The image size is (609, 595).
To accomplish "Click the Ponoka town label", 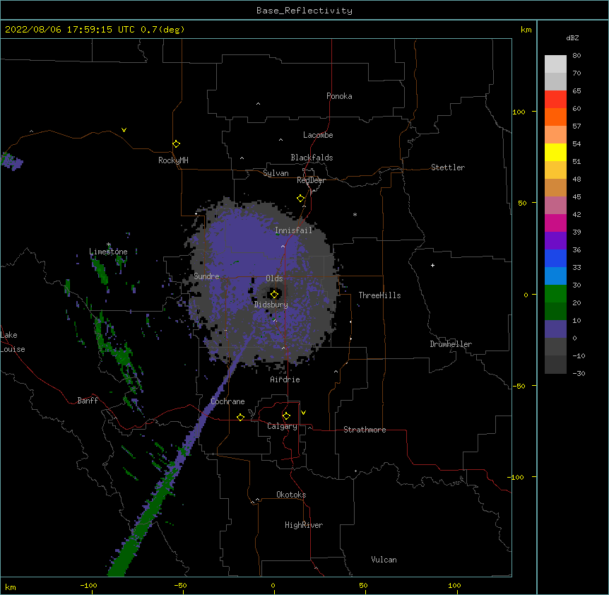I will pos(339,96).
